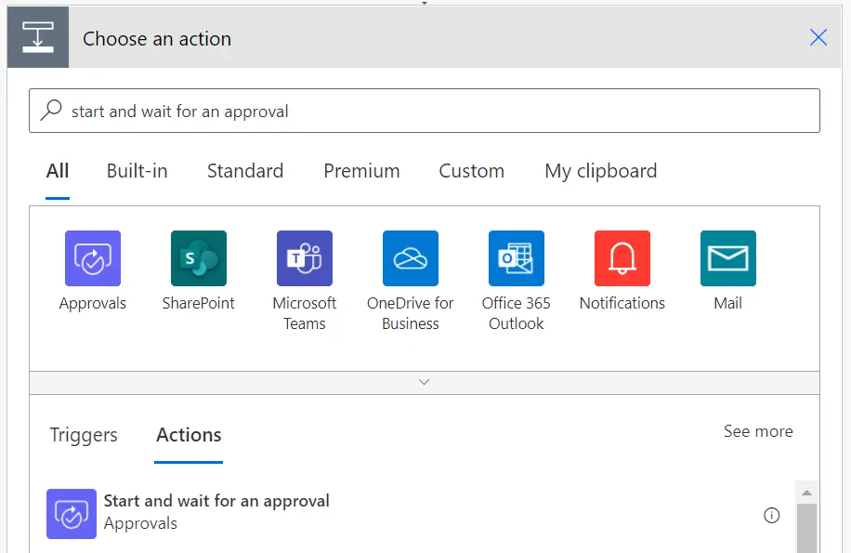Select the Mail connector icon
The width and height of the screenshot is (851, 553).
[x=727, y=257]
